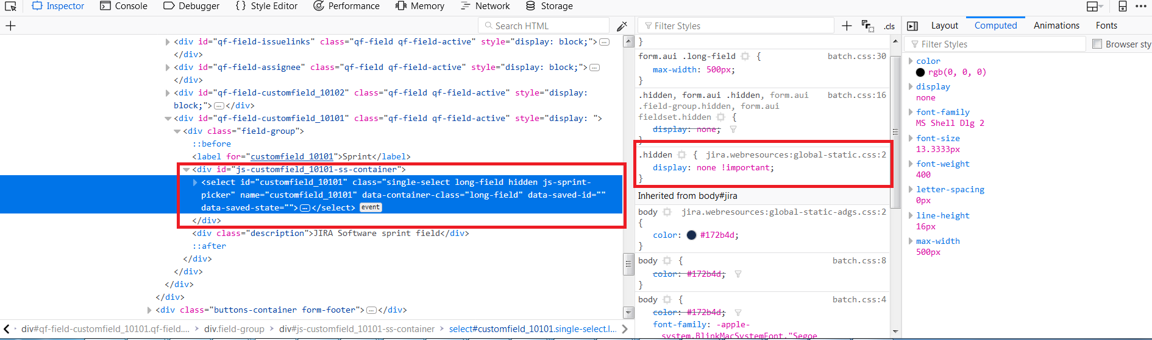
Task: Expand the buttons-container form-footer div
Action: [149, 310]
